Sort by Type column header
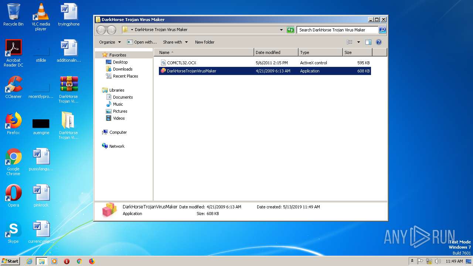Image resolution: width=473 pixels, height=266 pixels. coord(320,52)
